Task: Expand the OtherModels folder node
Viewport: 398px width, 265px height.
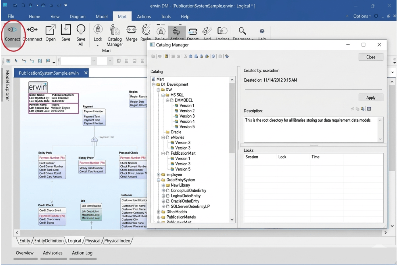Action: [x=158, y=212]
